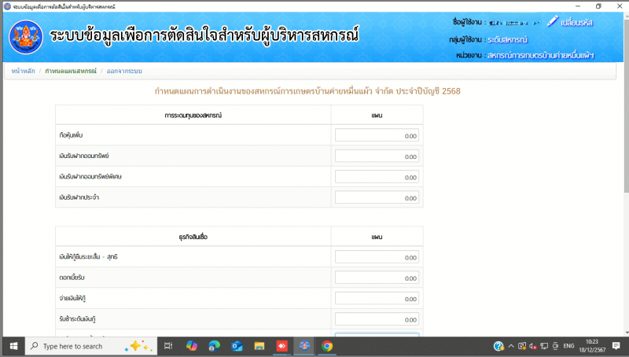Click the เงินรับฝากประจำ row label
Viewport: 629px width, 357px height.
tap(79, 197)
